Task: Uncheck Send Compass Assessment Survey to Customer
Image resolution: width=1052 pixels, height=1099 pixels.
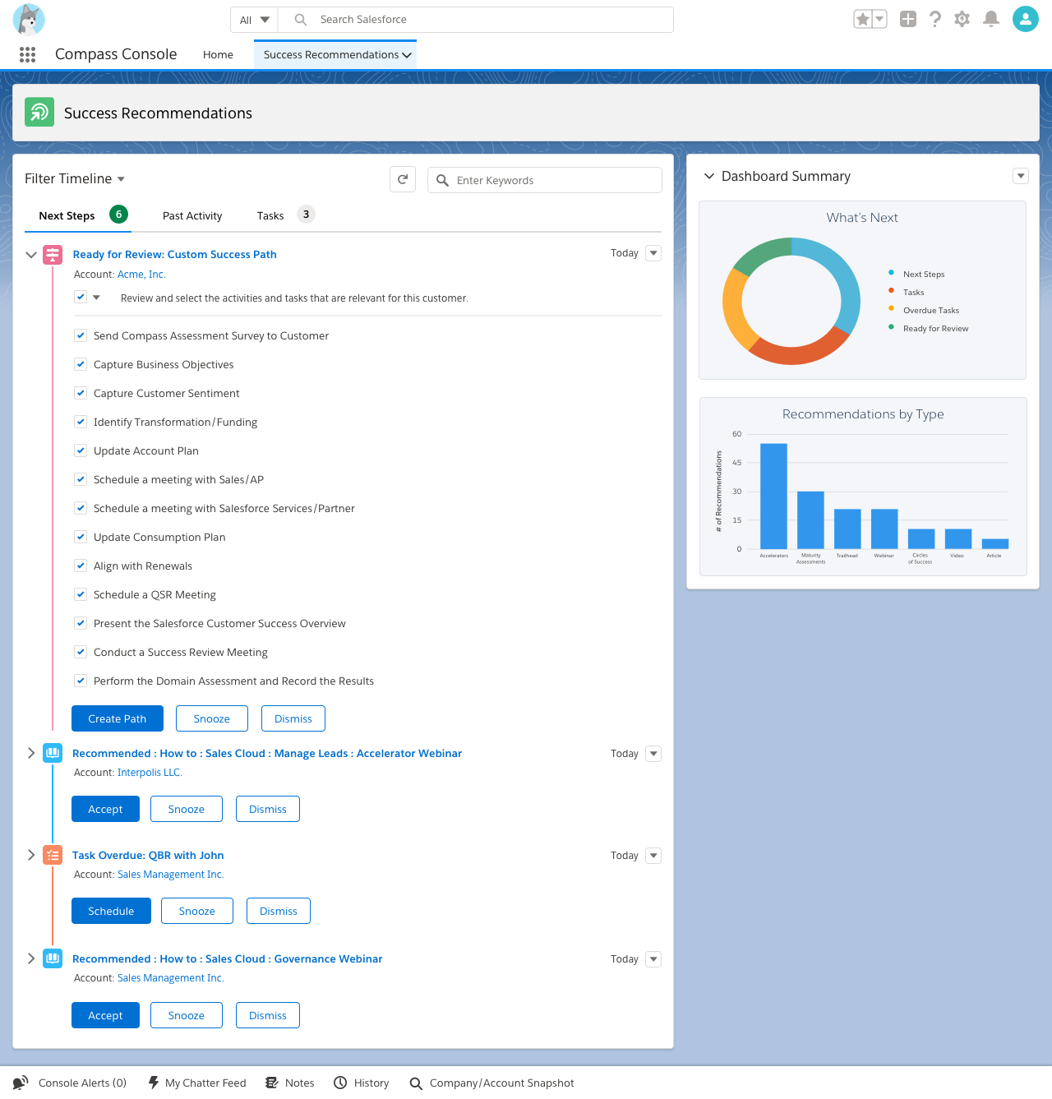Action: click(81, 335)
